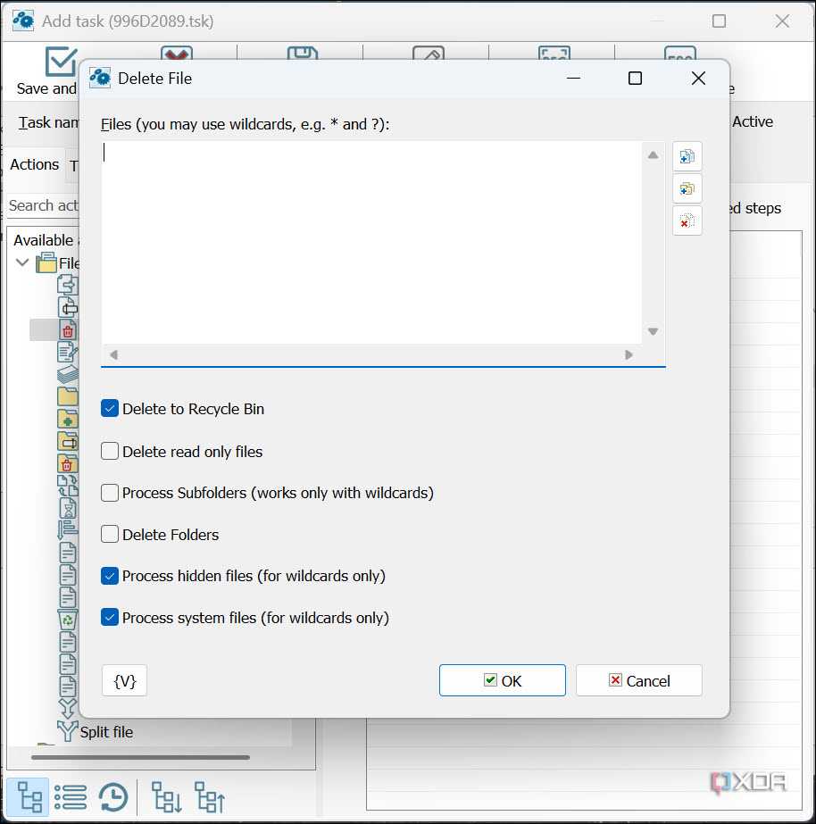The image size is (816, 824).
Task: Switch to tree view icon in bottom toolbar
Action: (29, 796)
